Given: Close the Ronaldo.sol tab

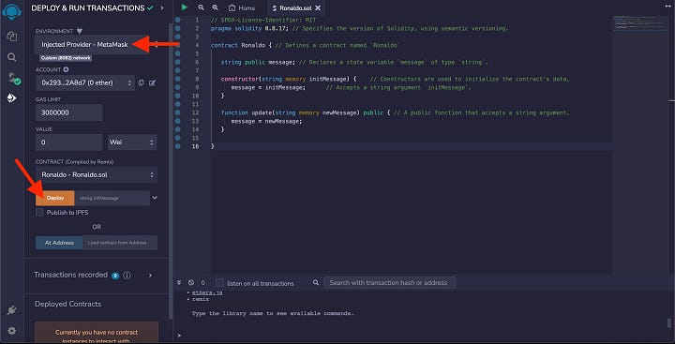Looking at the screenshot, I should [318, 8].
